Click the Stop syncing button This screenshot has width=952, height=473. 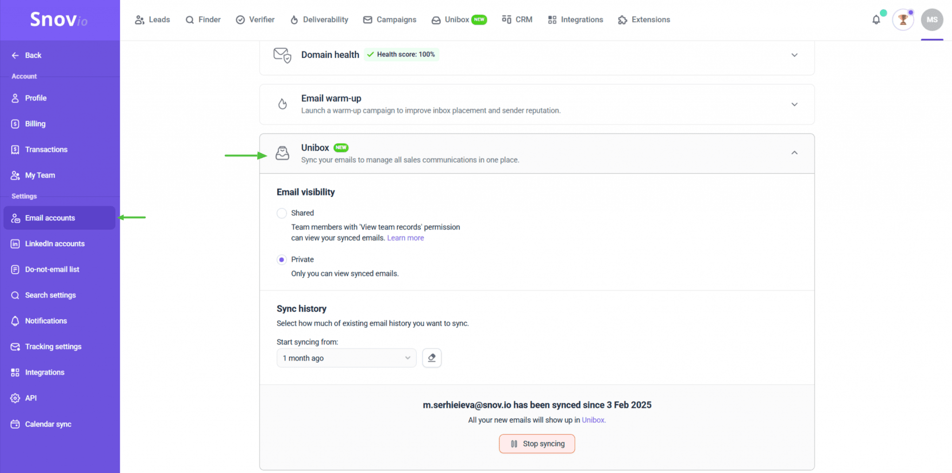coord(536,443)
